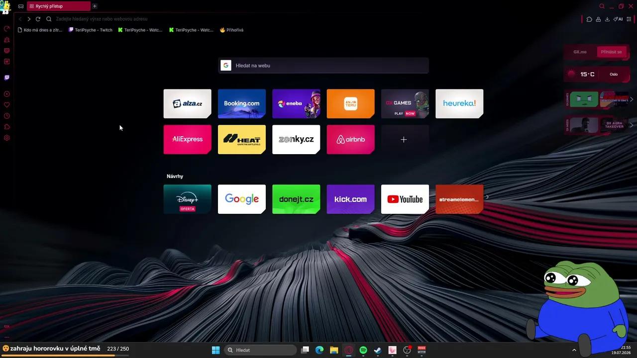
Task: Open the 'Kdo má dnes a zítr...' bookmark
Action: (x=40, y=30)
